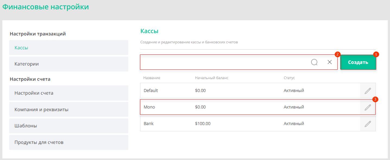Select the Default row name
The width and height of the screenshot is (390, 160).
(x=151, y=91)
